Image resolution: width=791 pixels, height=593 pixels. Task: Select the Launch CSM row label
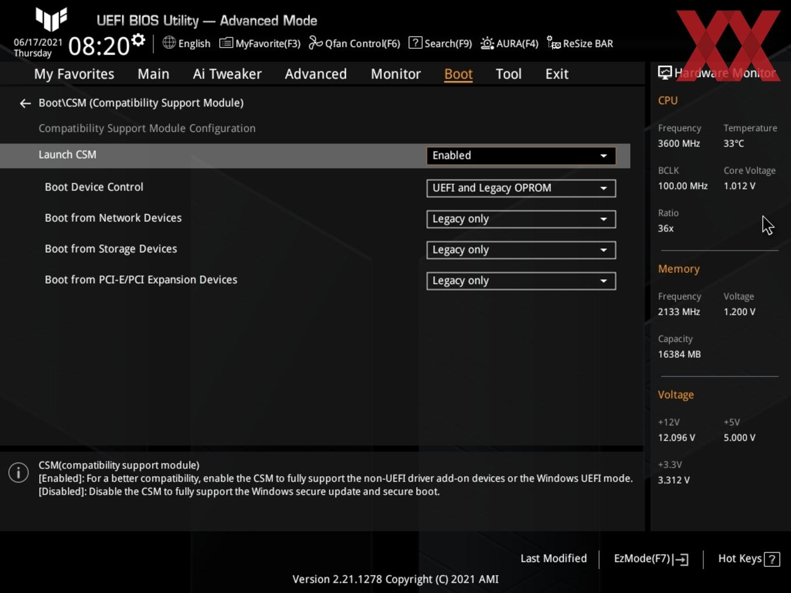point(67,155)
